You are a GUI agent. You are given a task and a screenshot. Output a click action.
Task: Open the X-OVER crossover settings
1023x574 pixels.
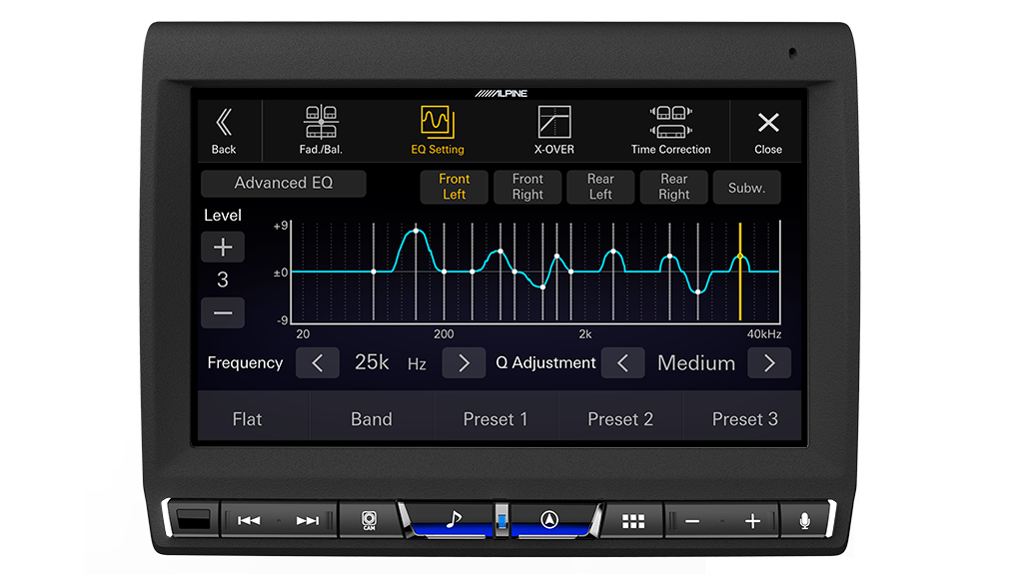pos(553,131)
